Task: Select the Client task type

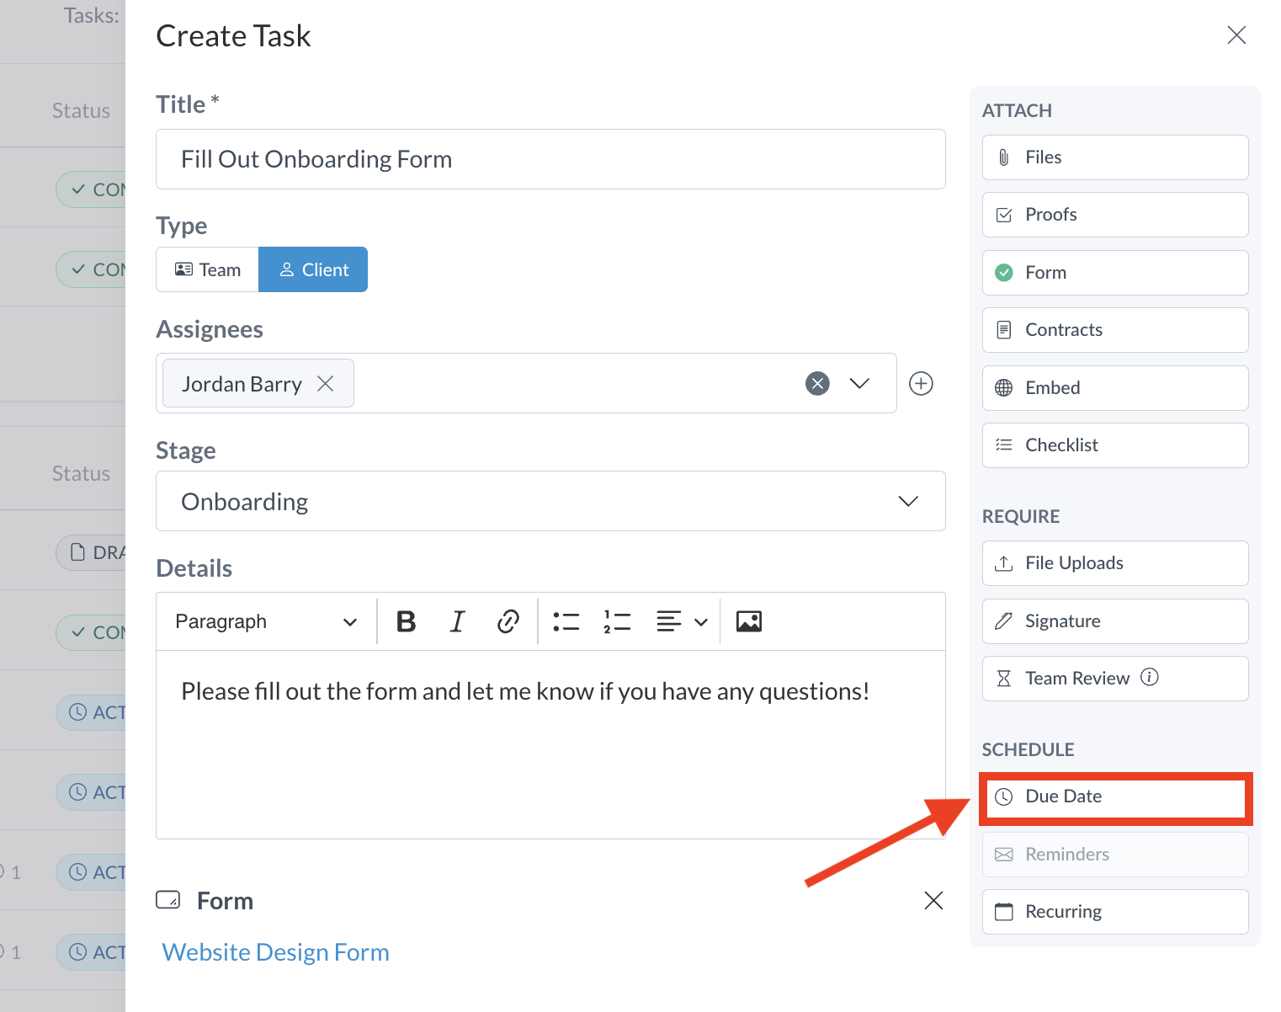Action: pyautogui.click(x=313, y=269)
